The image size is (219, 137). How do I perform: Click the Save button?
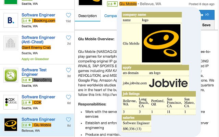(x=206, y=25)
